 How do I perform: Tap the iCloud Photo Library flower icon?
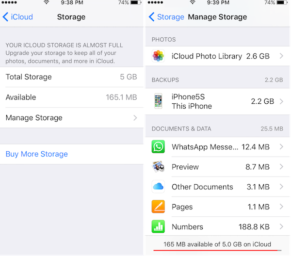tap(158, 56)
